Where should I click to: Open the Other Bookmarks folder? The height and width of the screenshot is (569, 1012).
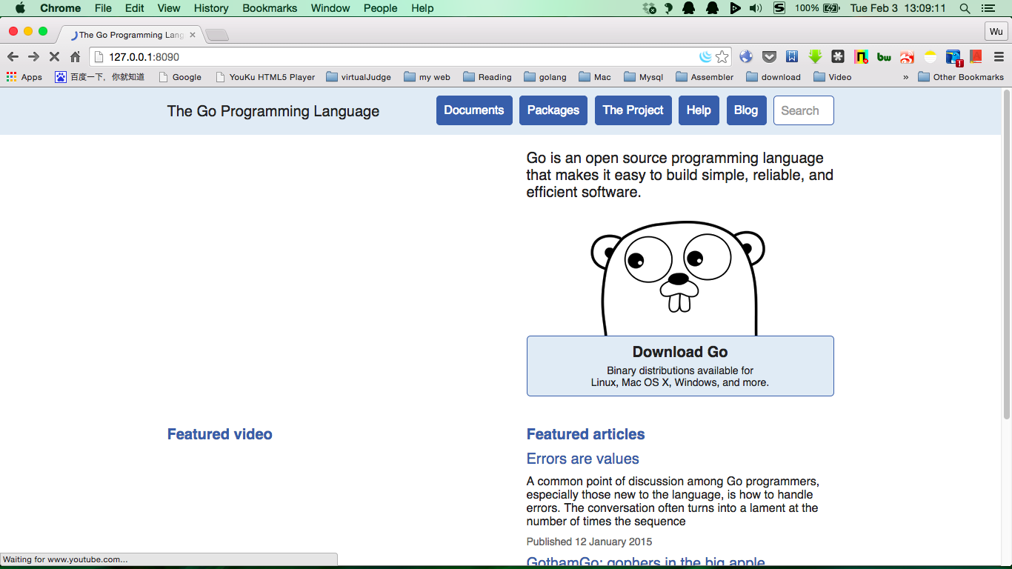(961, 77)
